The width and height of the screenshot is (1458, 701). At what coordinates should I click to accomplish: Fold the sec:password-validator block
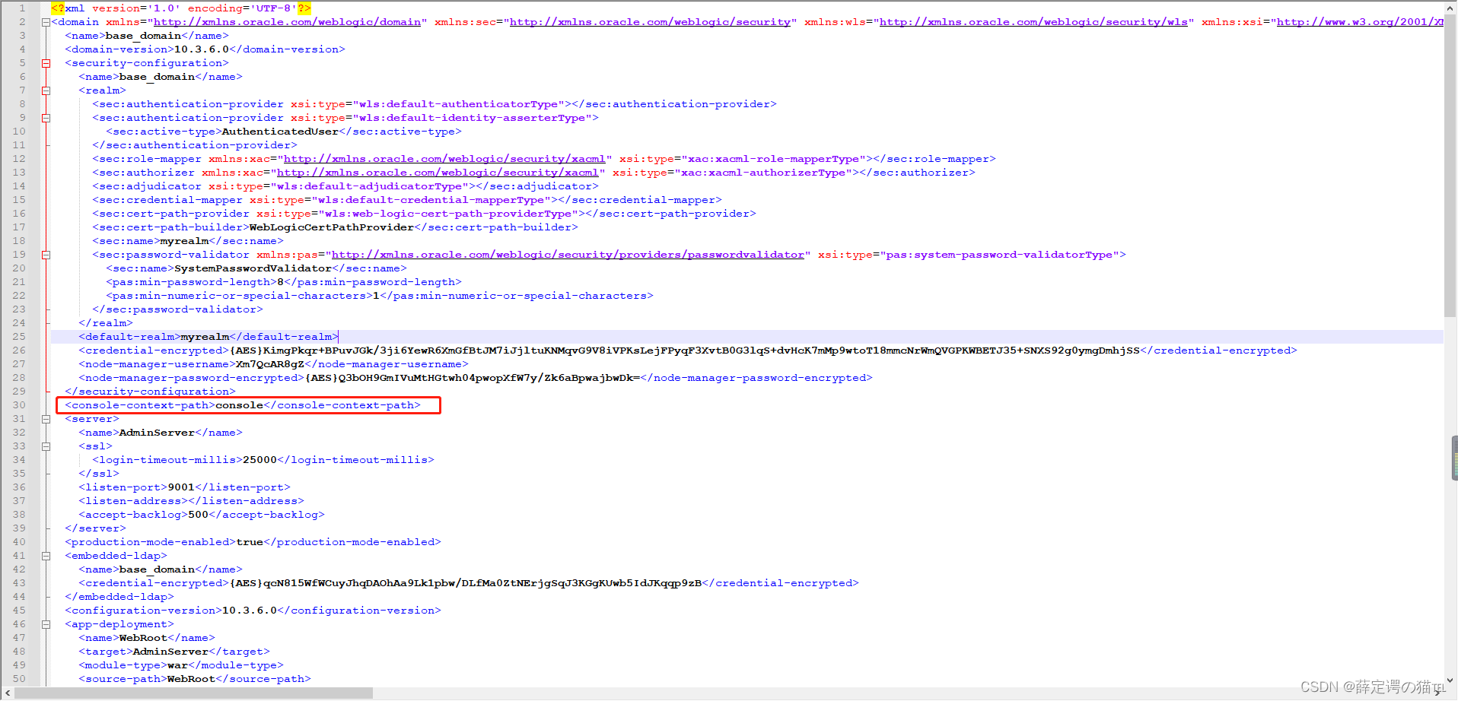(46, 255)
